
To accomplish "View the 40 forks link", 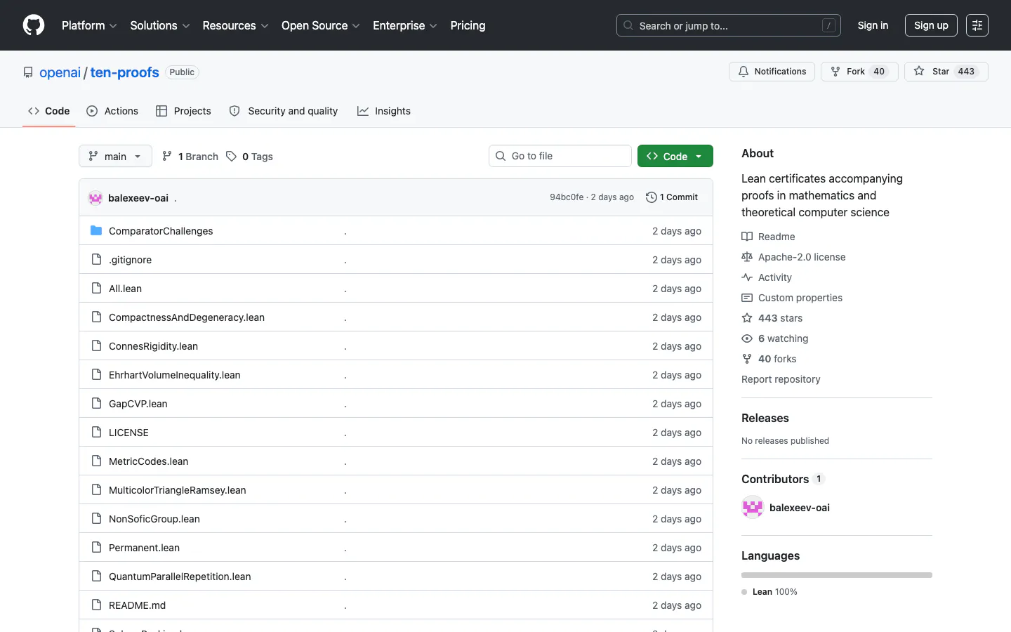I will [x=769, y=359].
